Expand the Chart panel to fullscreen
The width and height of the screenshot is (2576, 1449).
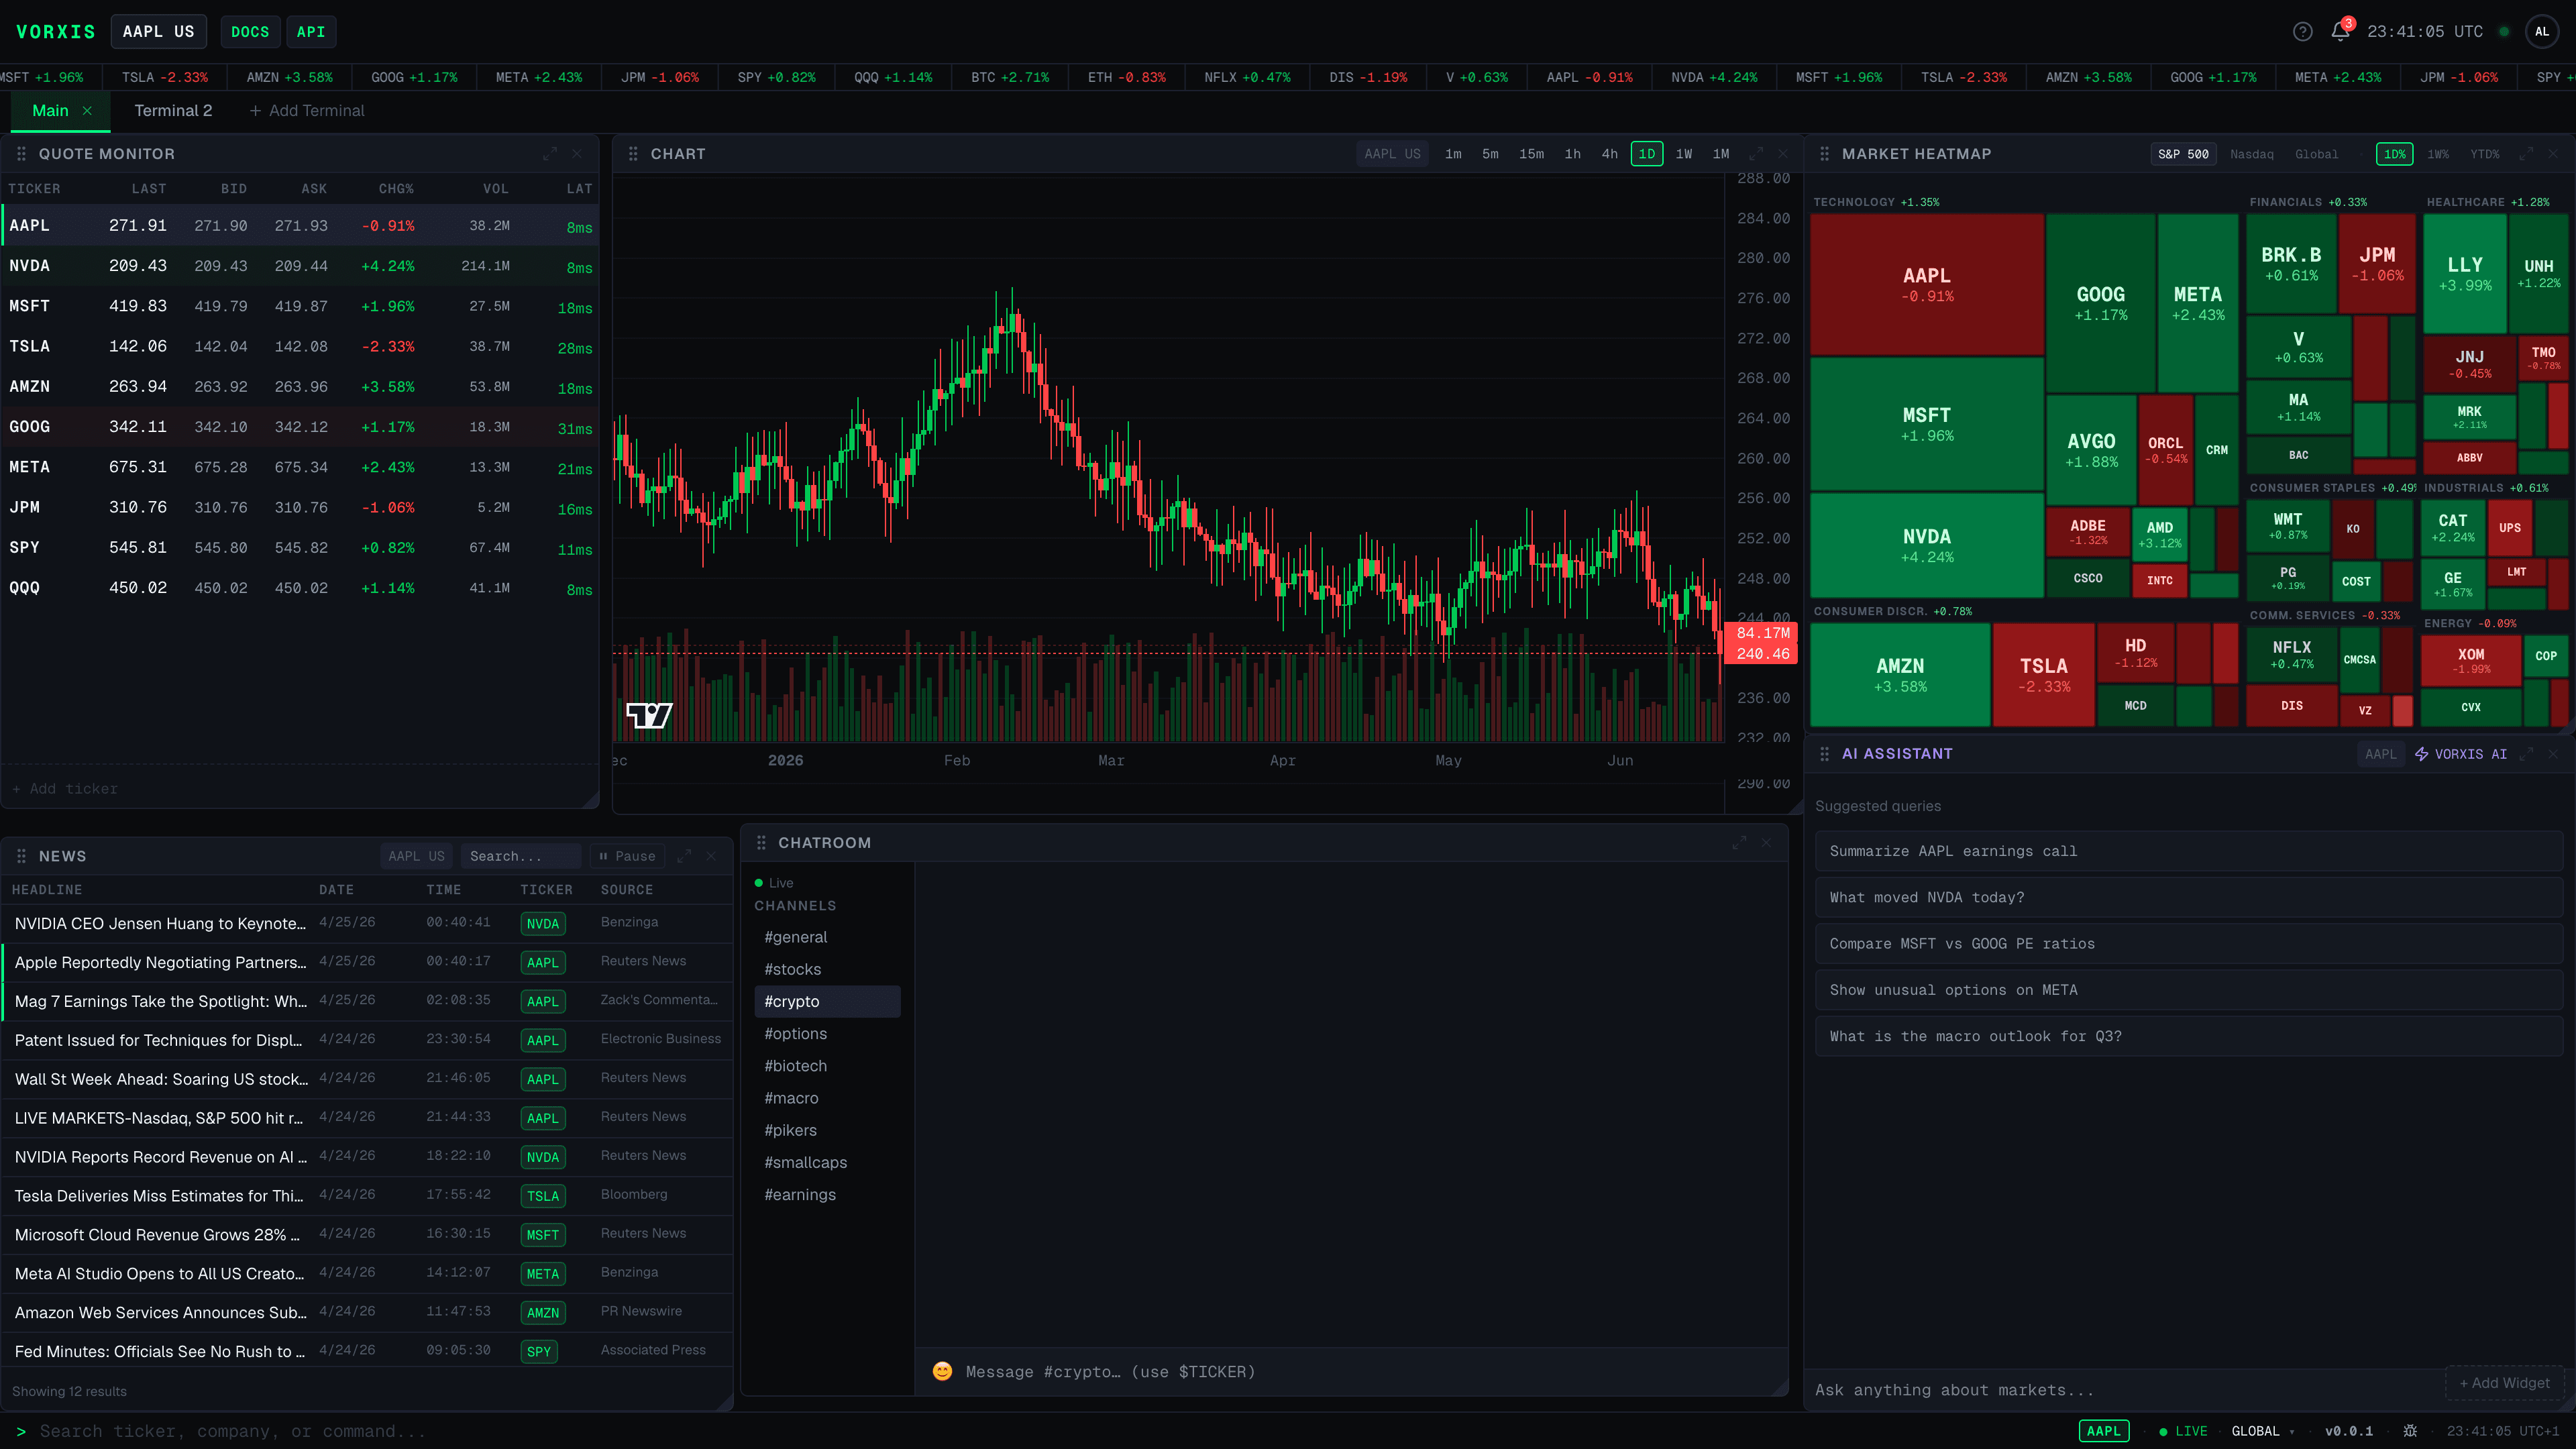(x=1756, y=154)
